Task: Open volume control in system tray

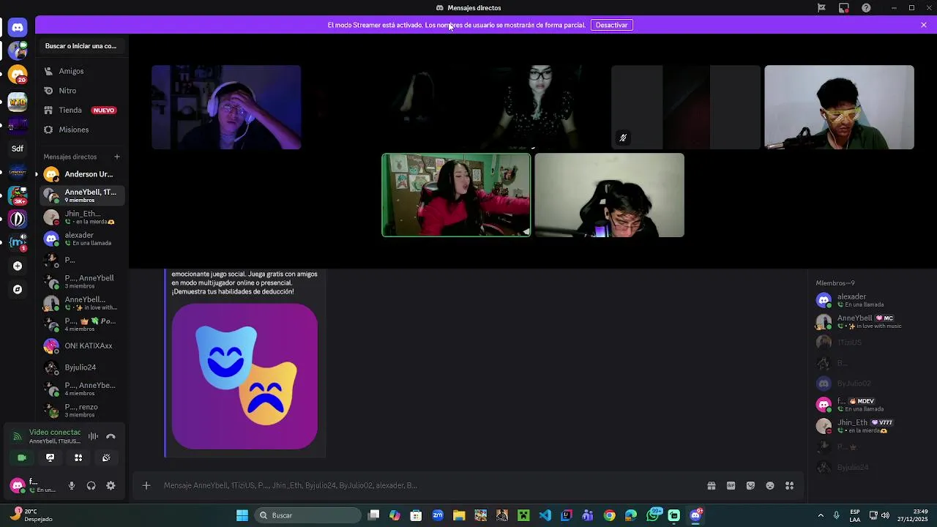Action: tap(886, 515)
